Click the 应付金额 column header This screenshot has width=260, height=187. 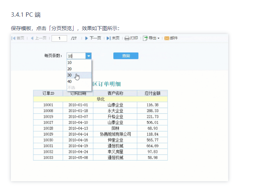(152, 93)
